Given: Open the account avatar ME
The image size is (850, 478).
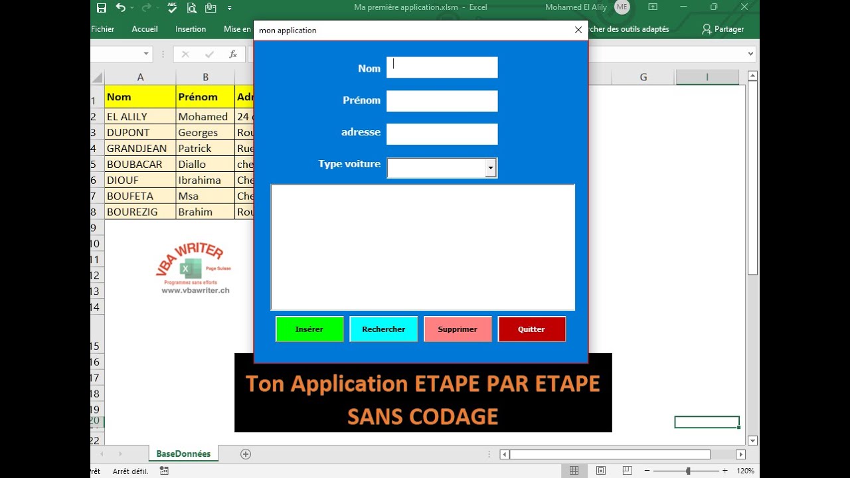Looking at the screenshot, I should 622,7.
